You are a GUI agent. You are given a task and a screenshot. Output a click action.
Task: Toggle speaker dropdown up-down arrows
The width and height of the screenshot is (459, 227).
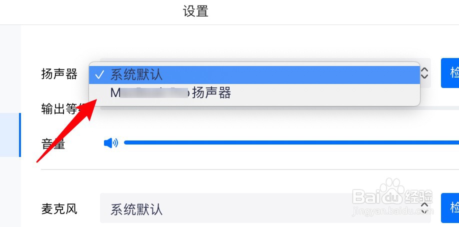point(424,73)
